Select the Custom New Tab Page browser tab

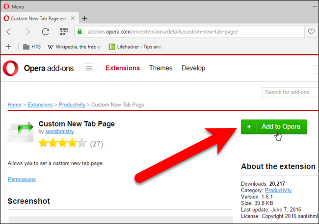click(39, 18)
